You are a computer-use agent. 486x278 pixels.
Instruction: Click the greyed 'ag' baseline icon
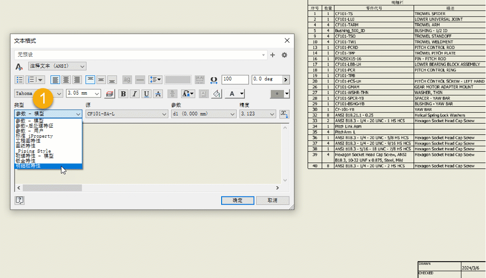point(127,80)
